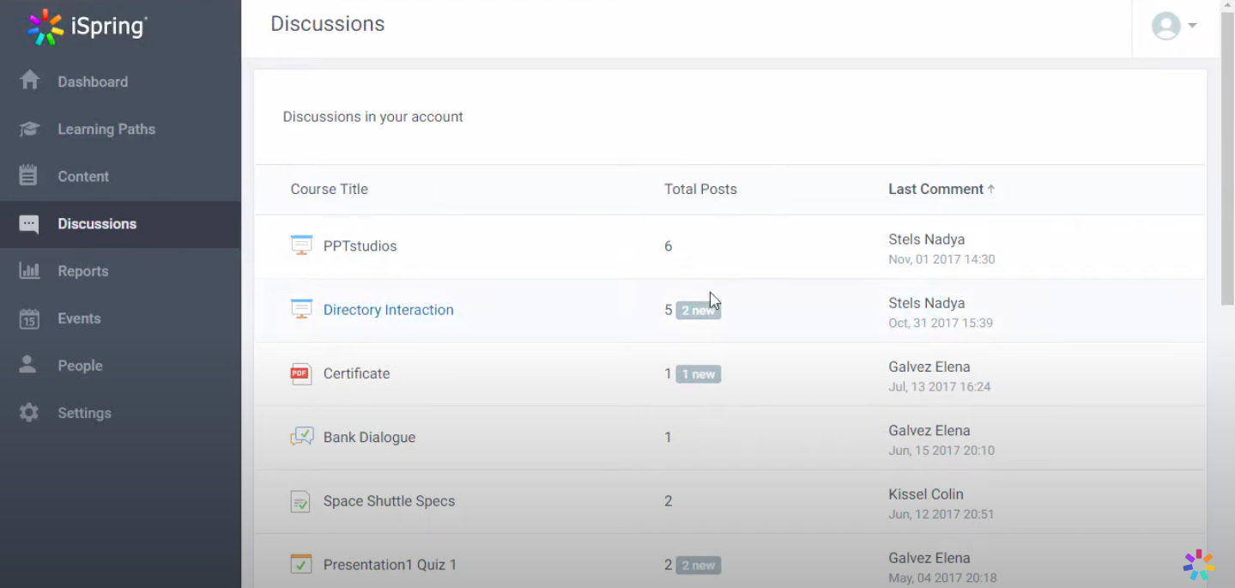Click the Events calendar icon
Viewport: 1235px width, 588px height.
coord(29,318)
